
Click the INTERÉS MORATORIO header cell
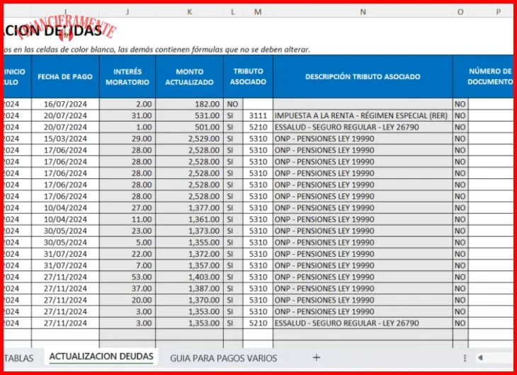tap(127, 76)
